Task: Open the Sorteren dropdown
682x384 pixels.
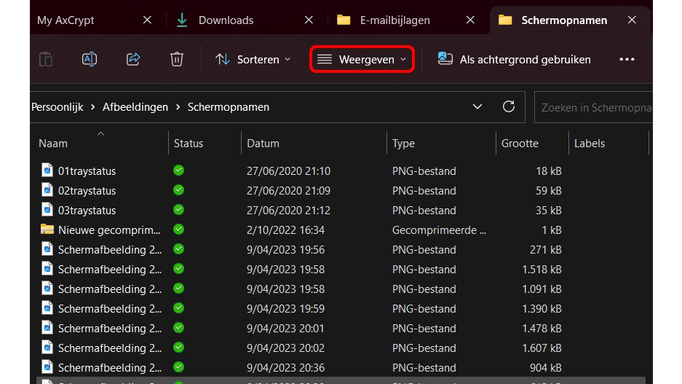Action: click(253, 60)
